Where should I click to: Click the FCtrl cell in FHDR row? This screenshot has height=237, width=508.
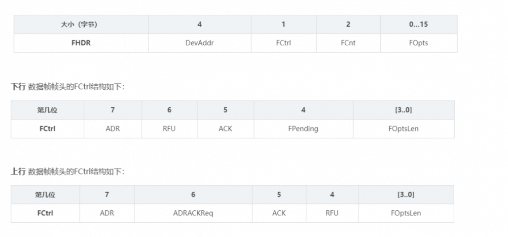click(284, 43)
